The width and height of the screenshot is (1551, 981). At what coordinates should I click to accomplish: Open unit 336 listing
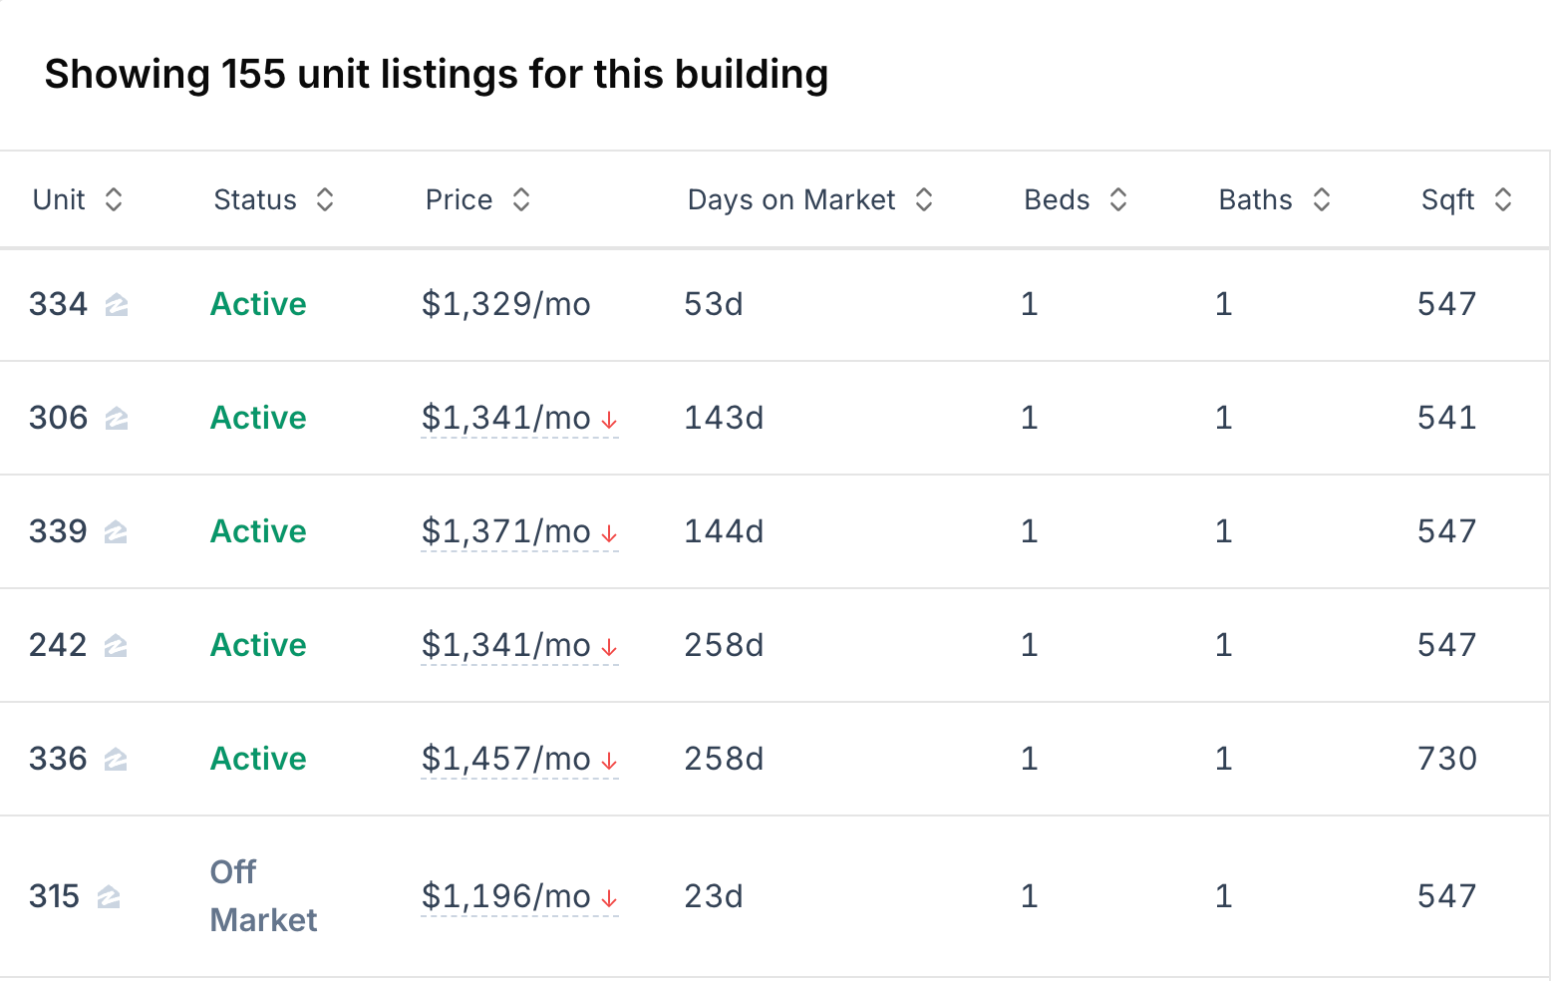(58, 759)
